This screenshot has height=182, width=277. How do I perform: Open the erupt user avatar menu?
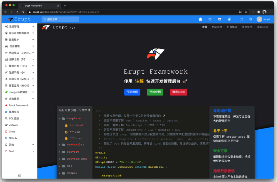tap(263, 19)
